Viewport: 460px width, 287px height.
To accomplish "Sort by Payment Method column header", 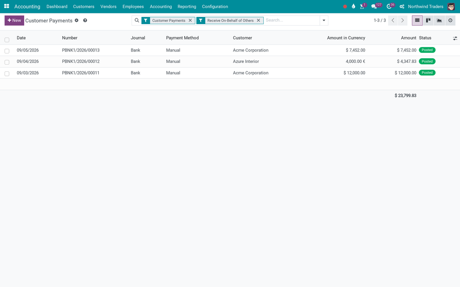I will [182, 38].
